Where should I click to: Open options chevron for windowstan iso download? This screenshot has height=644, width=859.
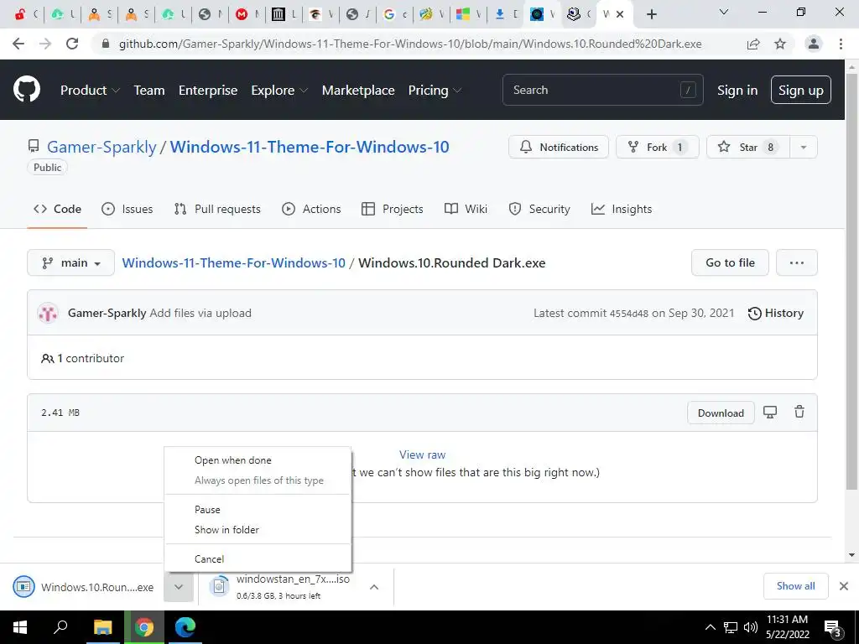tap(374, 587)
